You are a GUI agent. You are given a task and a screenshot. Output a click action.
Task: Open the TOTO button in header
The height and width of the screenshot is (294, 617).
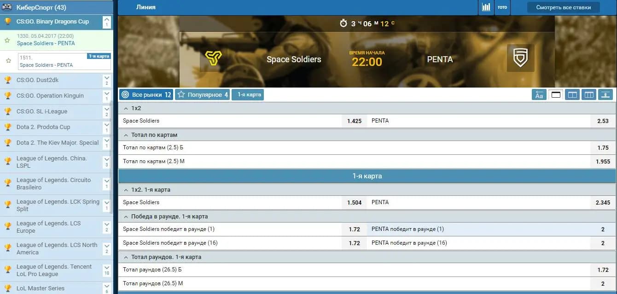click(x=502, y=7)
